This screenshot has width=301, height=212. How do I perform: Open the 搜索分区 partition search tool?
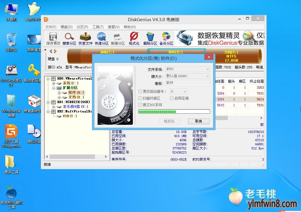(68, 38)
